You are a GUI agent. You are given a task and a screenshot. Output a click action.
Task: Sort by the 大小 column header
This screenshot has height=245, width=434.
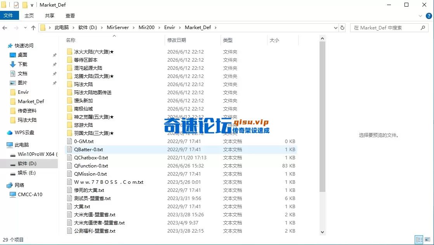(x=274, y=40)
